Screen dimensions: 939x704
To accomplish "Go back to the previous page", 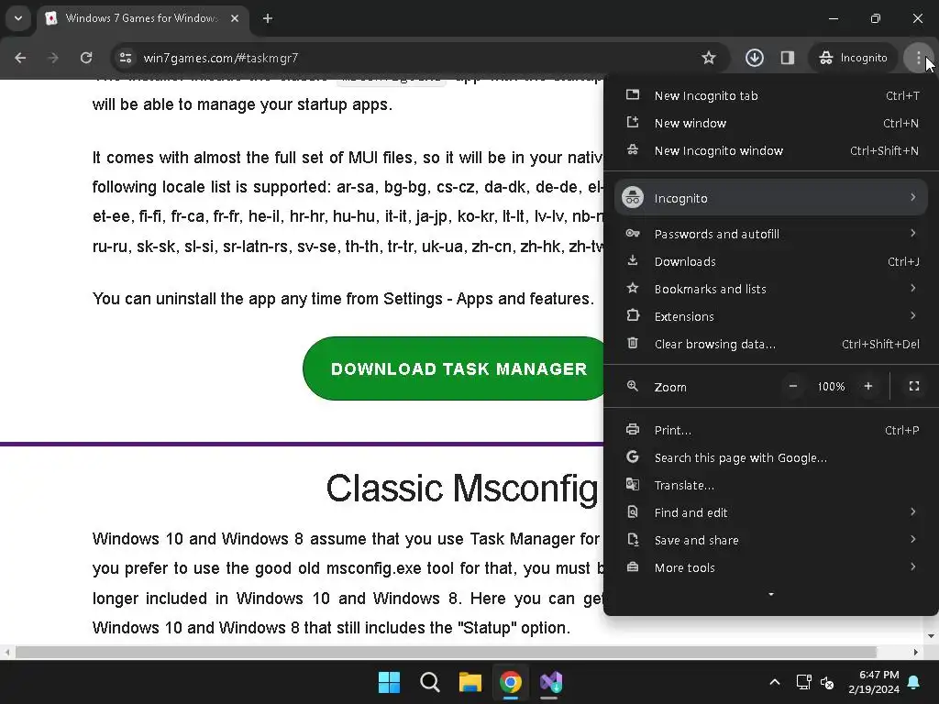I will coord(20,58).
